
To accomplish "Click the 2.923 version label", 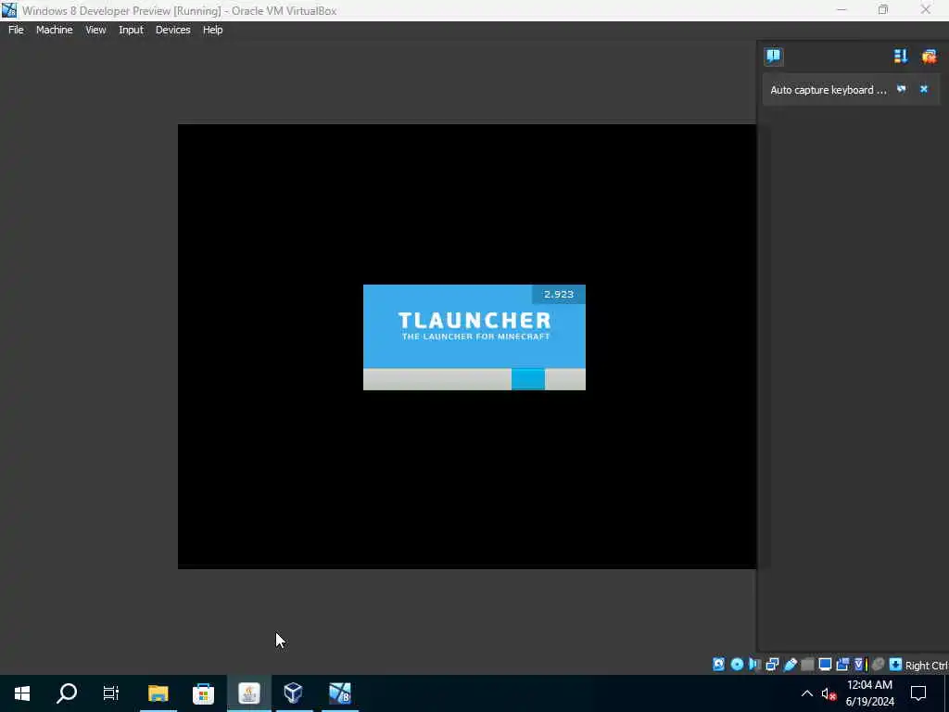I will coord(559,294).
